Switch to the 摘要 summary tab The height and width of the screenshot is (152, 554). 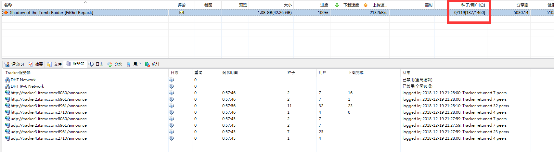36,64
